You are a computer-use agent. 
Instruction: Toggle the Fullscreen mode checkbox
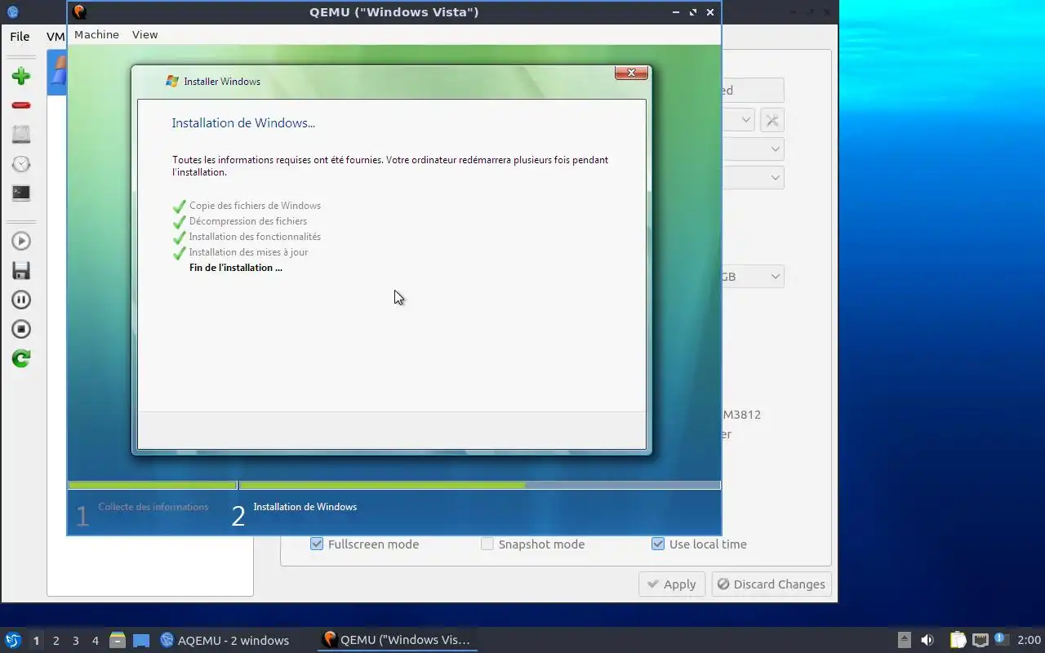pos(317,544)
